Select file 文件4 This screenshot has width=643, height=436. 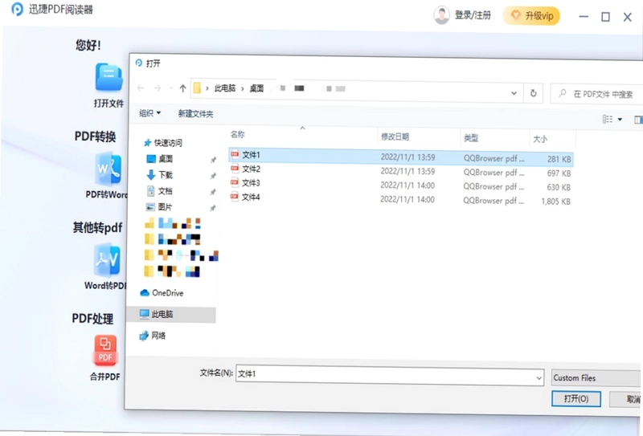click(x=400, y=199)
